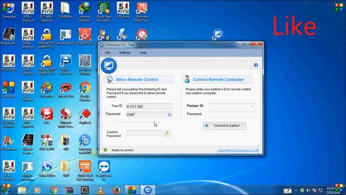346x195 pixels.
Task: Switch to UltraViewer taskbar button
Action: pyautogui.click(x=148, y=190)
